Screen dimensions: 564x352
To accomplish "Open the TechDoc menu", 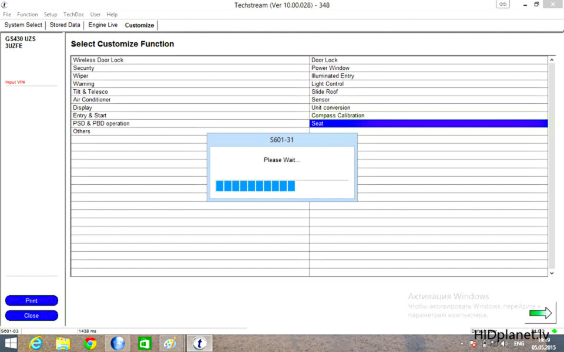I will (x=73, y=15).
